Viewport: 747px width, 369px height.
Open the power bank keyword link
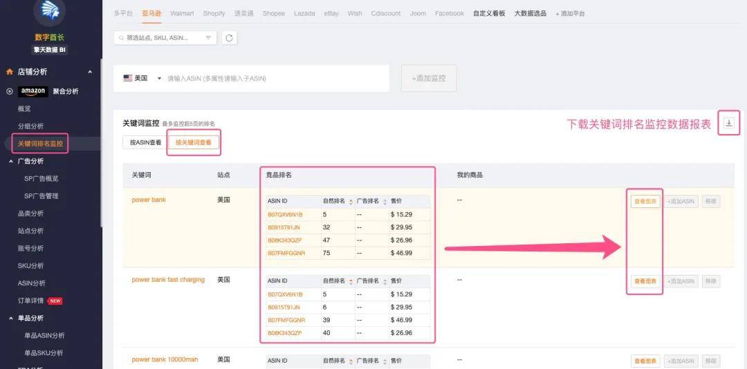[149, 200]
